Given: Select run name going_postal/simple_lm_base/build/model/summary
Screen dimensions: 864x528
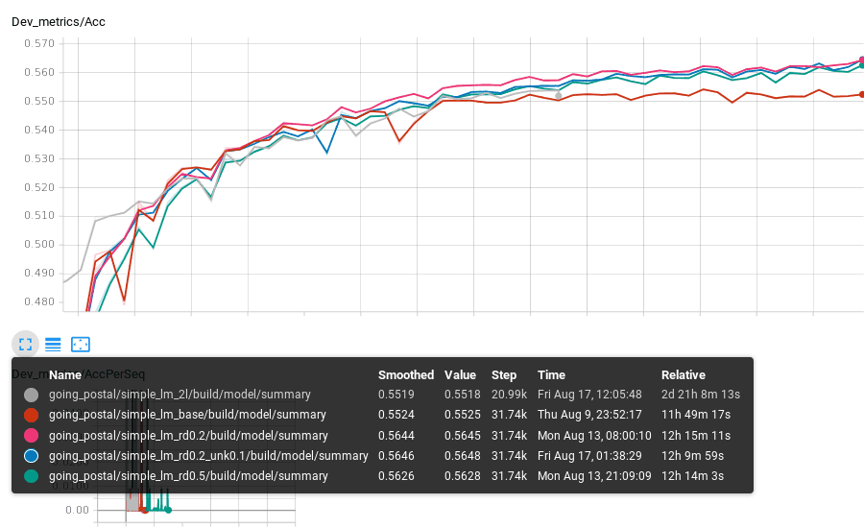Looking at the screenshot, I should [187, 415].
